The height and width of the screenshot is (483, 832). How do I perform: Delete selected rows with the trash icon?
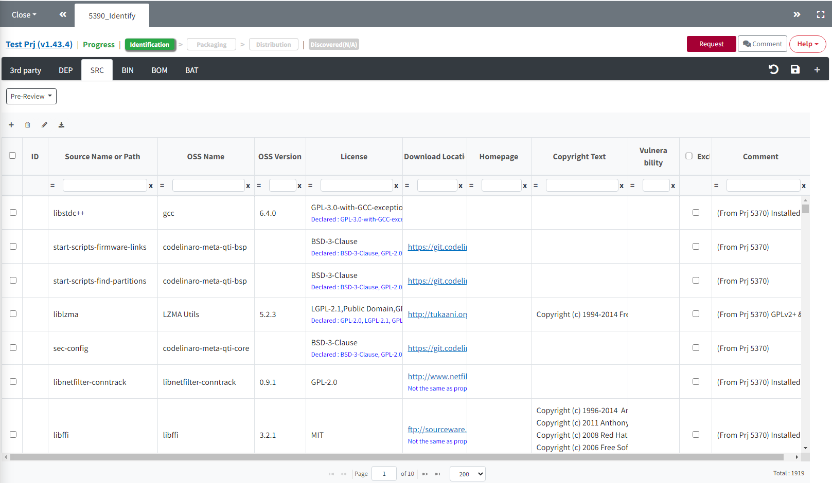[x=28, y=125]
